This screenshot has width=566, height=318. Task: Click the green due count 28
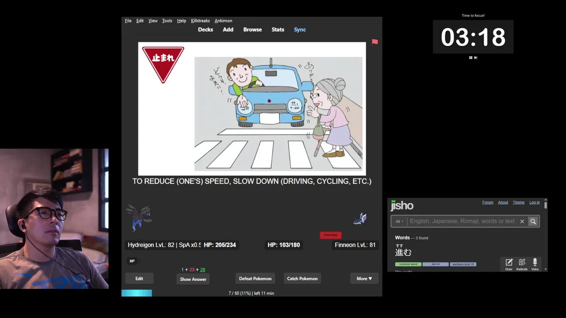(203, 269)
